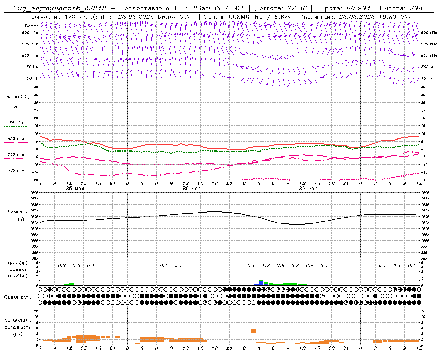This screenshot has height=351, width=439.
Task: Click the Рассчитано: 25.05.2025 10:39 UTC timestamp
Action: (x=356, y=17)
